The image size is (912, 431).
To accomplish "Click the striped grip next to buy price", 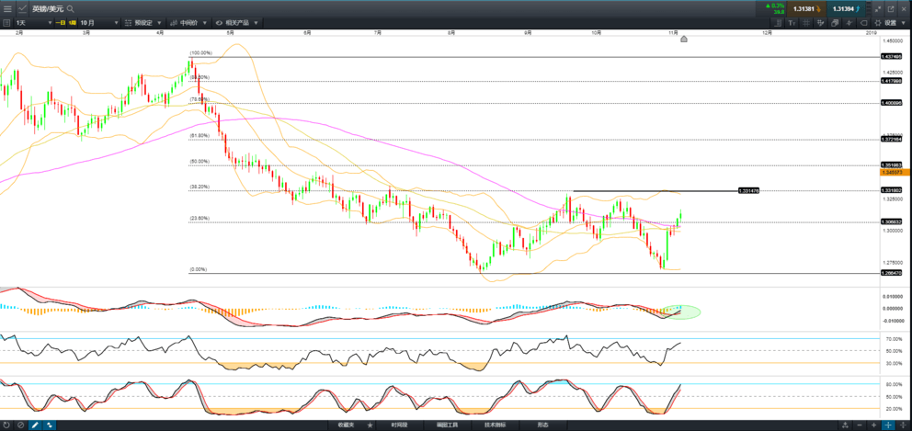I will coord(869,8).
